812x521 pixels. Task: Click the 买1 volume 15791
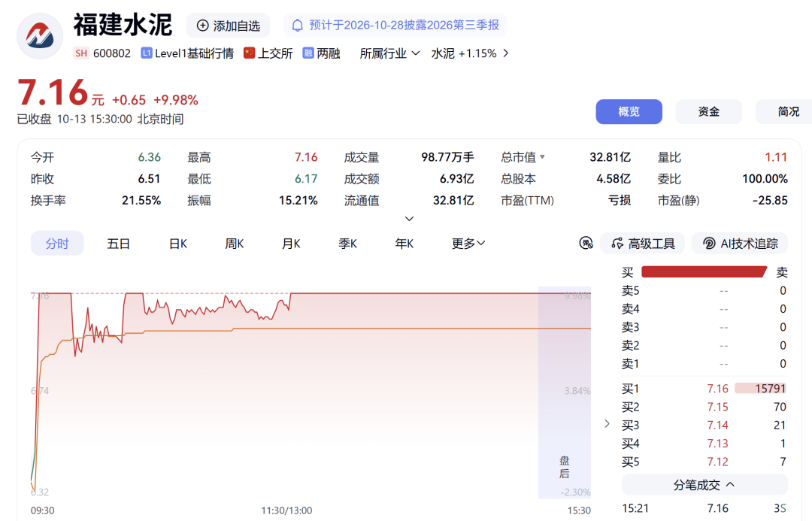tap(770, 389)
